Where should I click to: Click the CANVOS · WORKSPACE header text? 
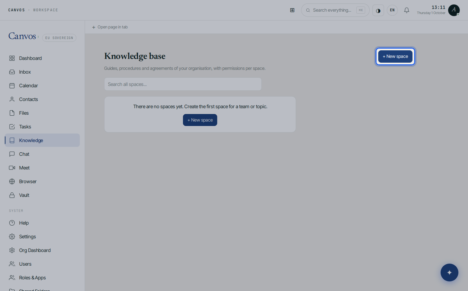pos(33,10)
